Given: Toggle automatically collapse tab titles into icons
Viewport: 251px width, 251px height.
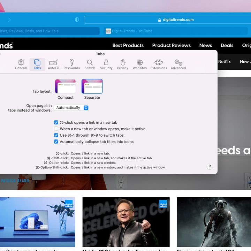Looking at the screenshot, I should pyautogui.click(x=56, y=142).
